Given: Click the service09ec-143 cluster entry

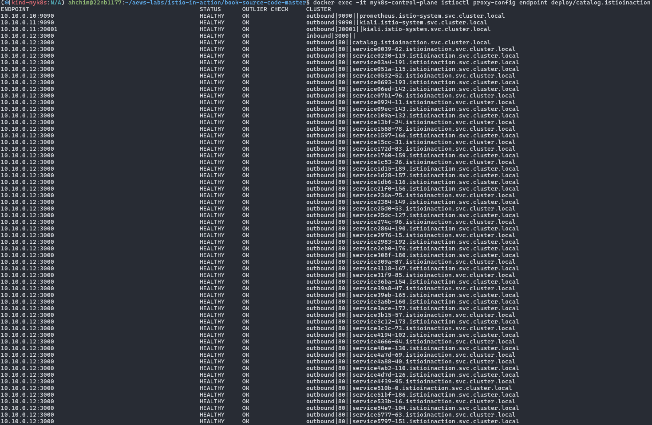Looking at the screenshot, I should 412,109.
